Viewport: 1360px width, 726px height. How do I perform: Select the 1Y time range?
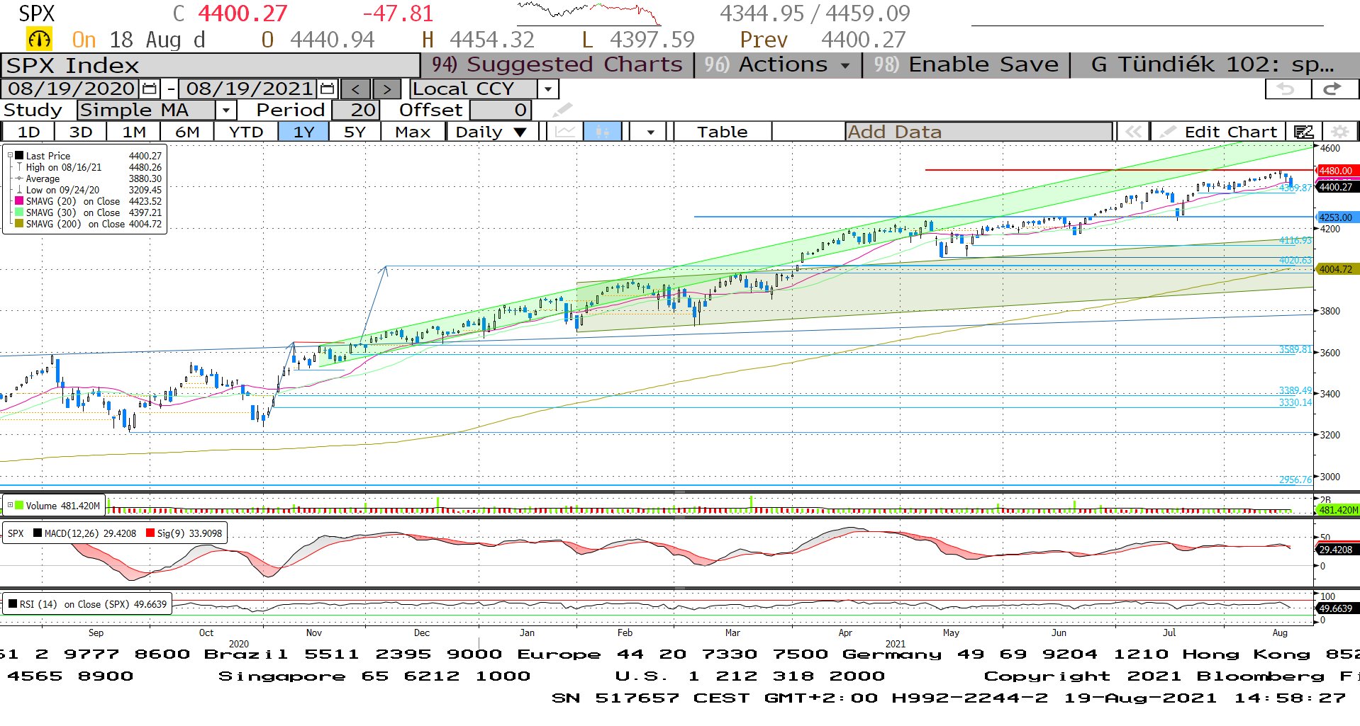[303, 132]
